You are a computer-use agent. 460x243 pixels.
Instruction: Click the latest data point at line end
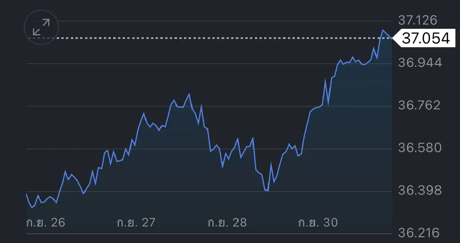[391, 38]
